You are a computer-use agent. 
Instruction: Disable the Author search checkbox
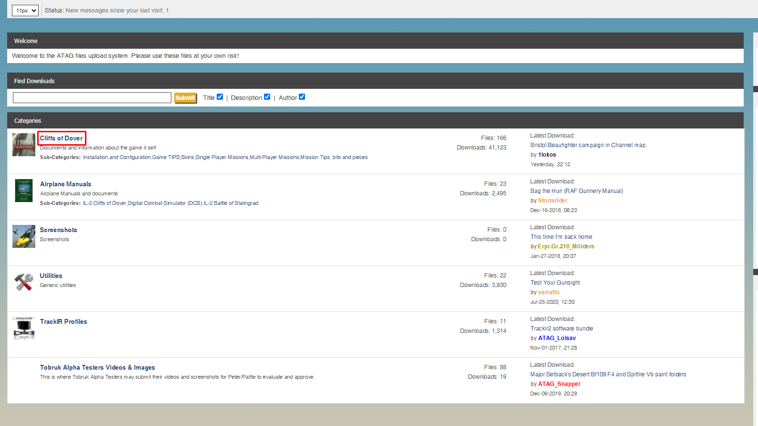pos(302,97)
